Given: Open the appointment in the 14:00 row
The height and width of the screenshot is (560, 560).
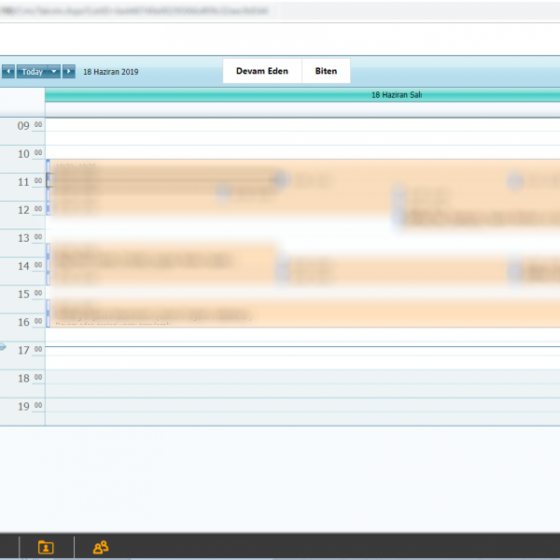Looking at the screenshot, I should click(x=163, y=263).
